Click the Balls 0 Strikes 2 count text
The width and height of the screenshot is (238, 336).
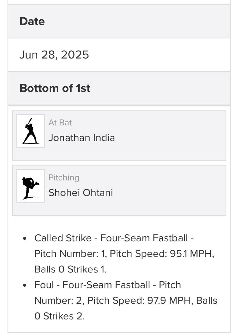(x=59, y=316)
